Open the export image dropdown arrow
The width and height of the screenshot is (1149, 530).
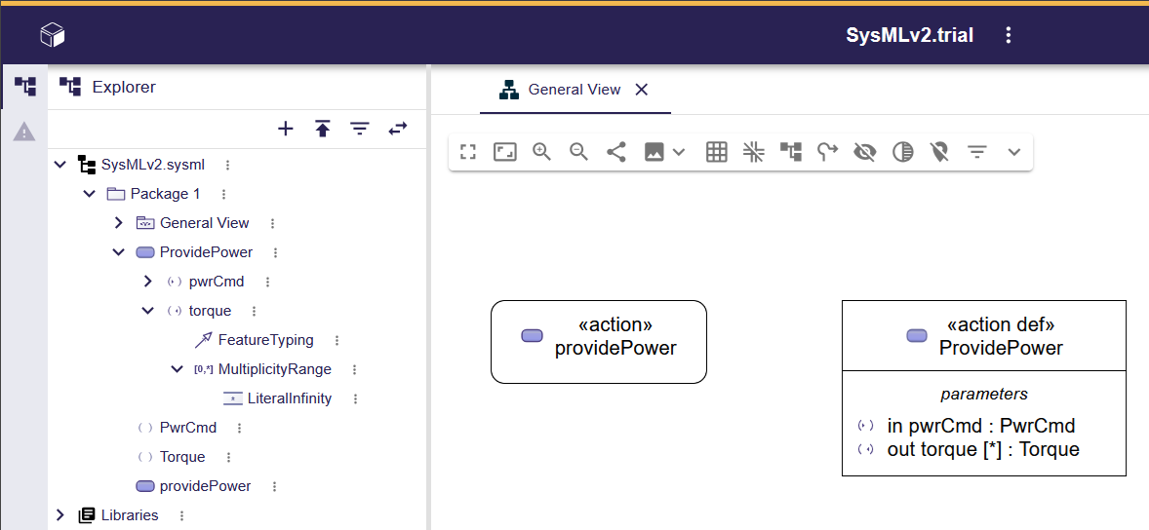tap(680, 152)
